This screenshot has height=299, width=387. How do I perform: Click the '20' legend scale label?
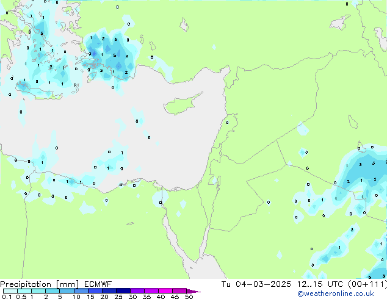click(x=104, y=297)
